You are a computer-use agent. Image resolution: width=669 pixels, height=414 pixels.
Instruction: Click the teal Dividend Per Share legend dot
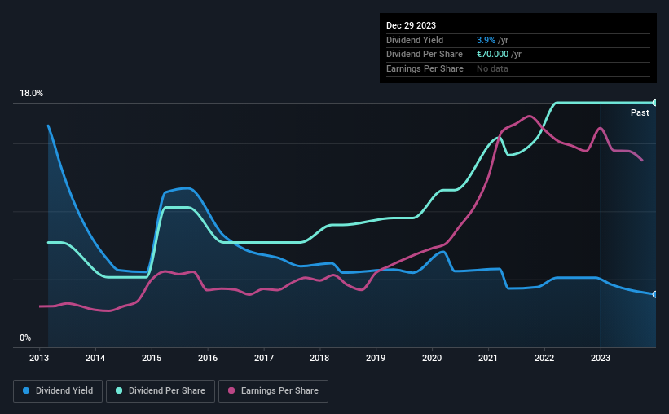(x=119, y=390)
